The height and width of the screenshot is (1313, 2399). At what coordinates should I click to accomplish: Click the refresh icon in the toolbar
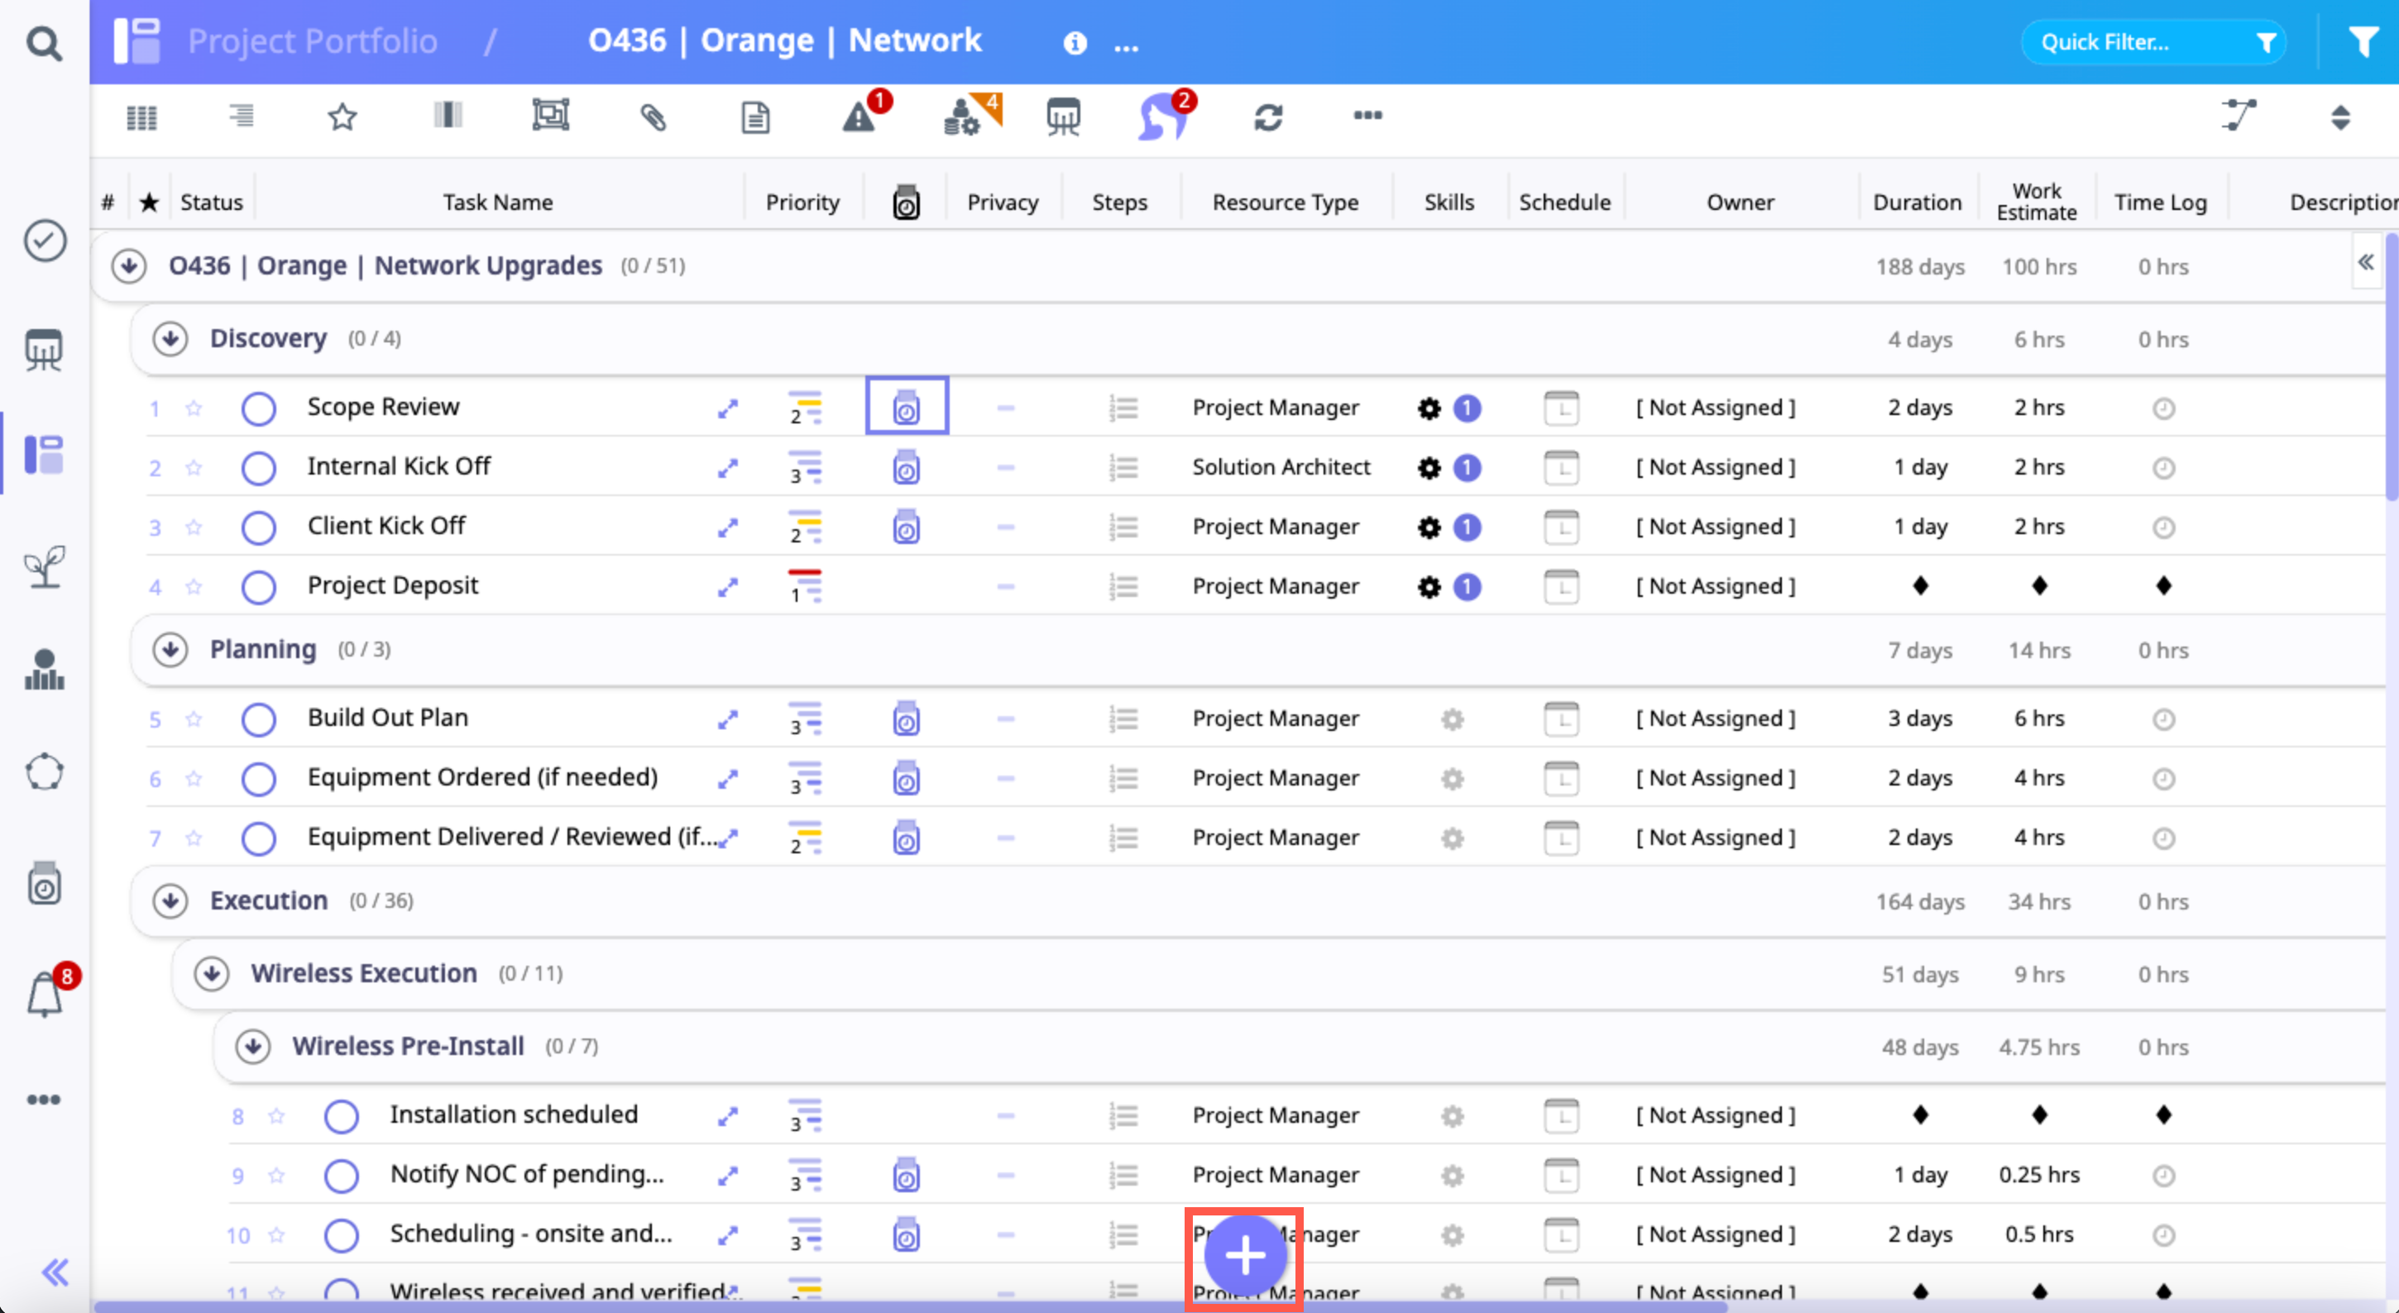tap(1267, 117)
